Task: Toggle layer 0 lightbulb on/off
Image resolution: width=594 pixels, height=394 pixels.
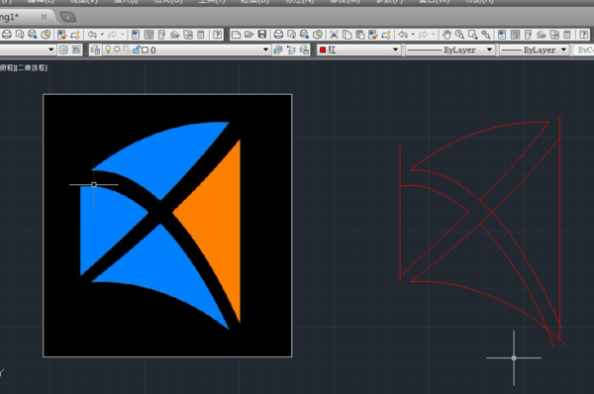Action: coord(108,49)
